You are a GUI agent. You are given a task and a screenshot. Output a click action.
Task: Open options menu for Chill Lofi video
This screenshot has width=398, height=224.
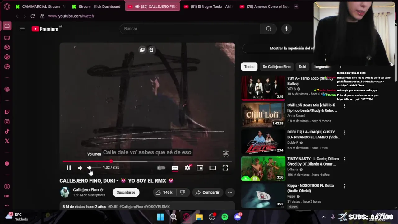point(344,106)
